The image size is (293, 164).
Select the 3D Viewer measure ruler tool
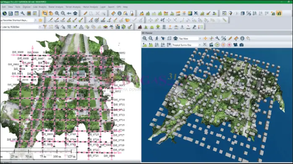point(236,38)
